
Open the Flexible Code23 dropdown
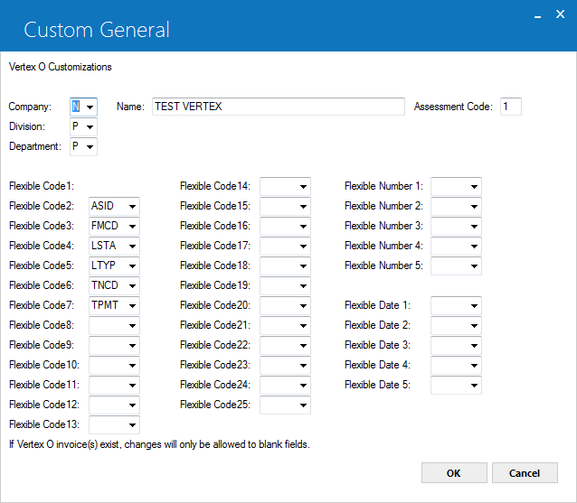coord(285,365)
